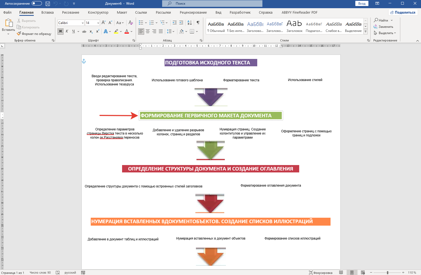Click the Format Painter brush icon

tap(19, 34)
